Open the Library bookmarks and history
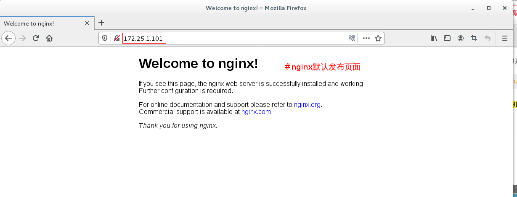This screenshot has width=517, height=197. tap(434, 38)
